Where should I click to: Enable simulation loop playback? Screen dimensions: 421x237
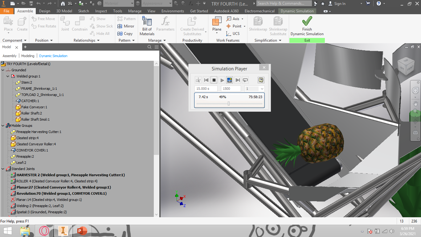click(x=245, y=80)
